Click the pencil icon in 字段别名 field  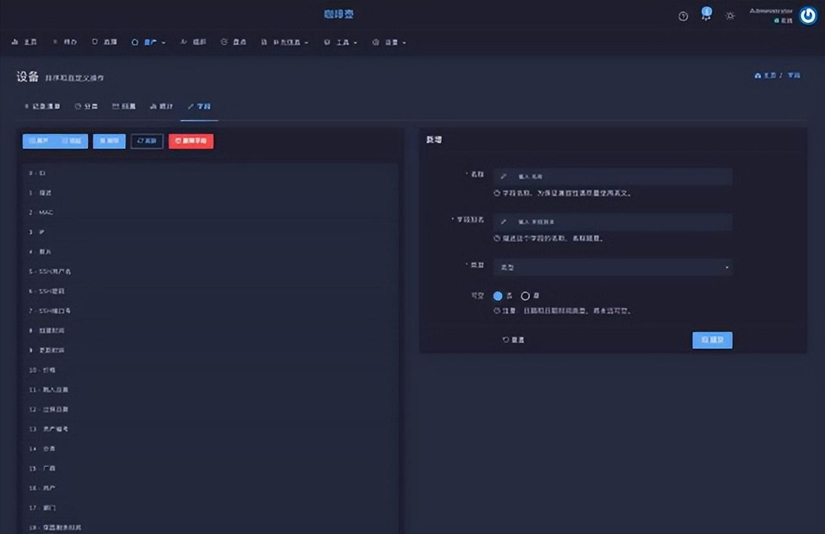[x=504, y=222]
